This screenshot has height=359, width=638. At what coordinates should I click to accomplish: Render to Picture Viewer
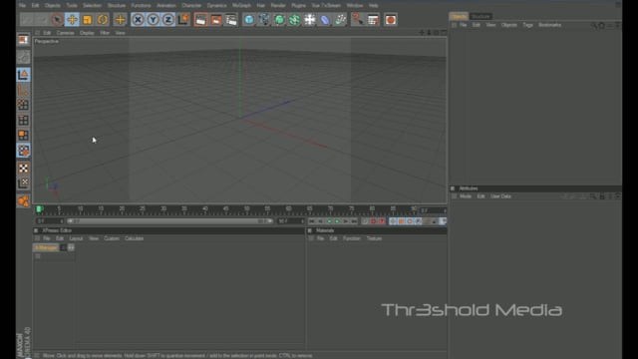[216, 20]
